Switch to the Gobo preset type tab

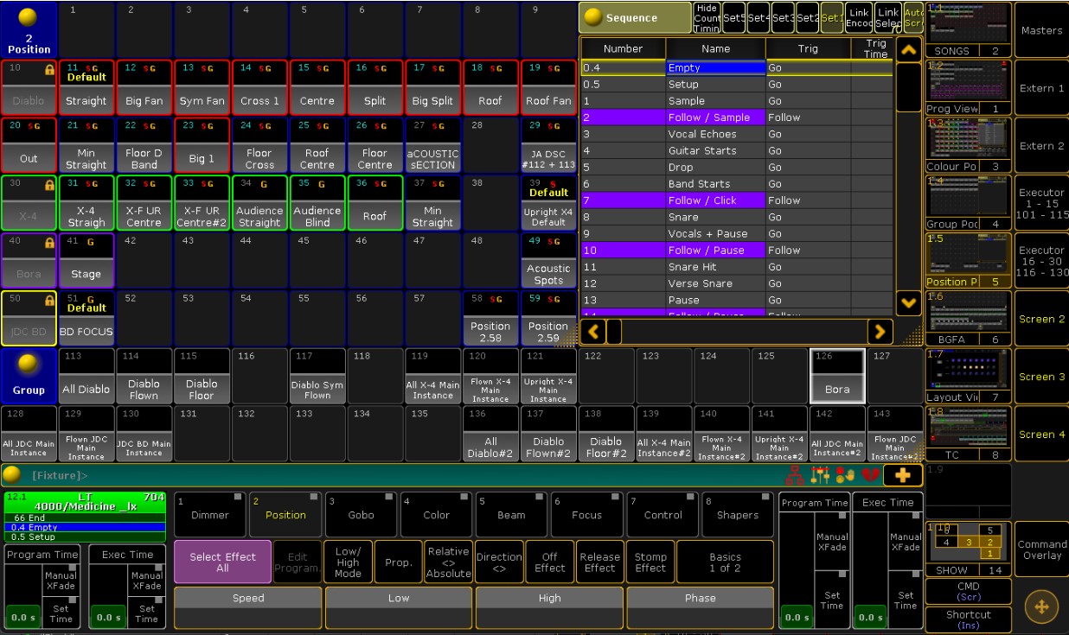click(361, 514)
